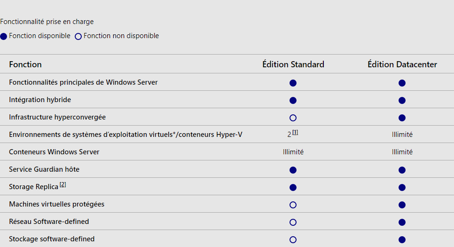Viewport: 454px width, 247px height.
Task: Click "Illimité" in Datacenter Hyper-V row
Action: click(402, 135)
